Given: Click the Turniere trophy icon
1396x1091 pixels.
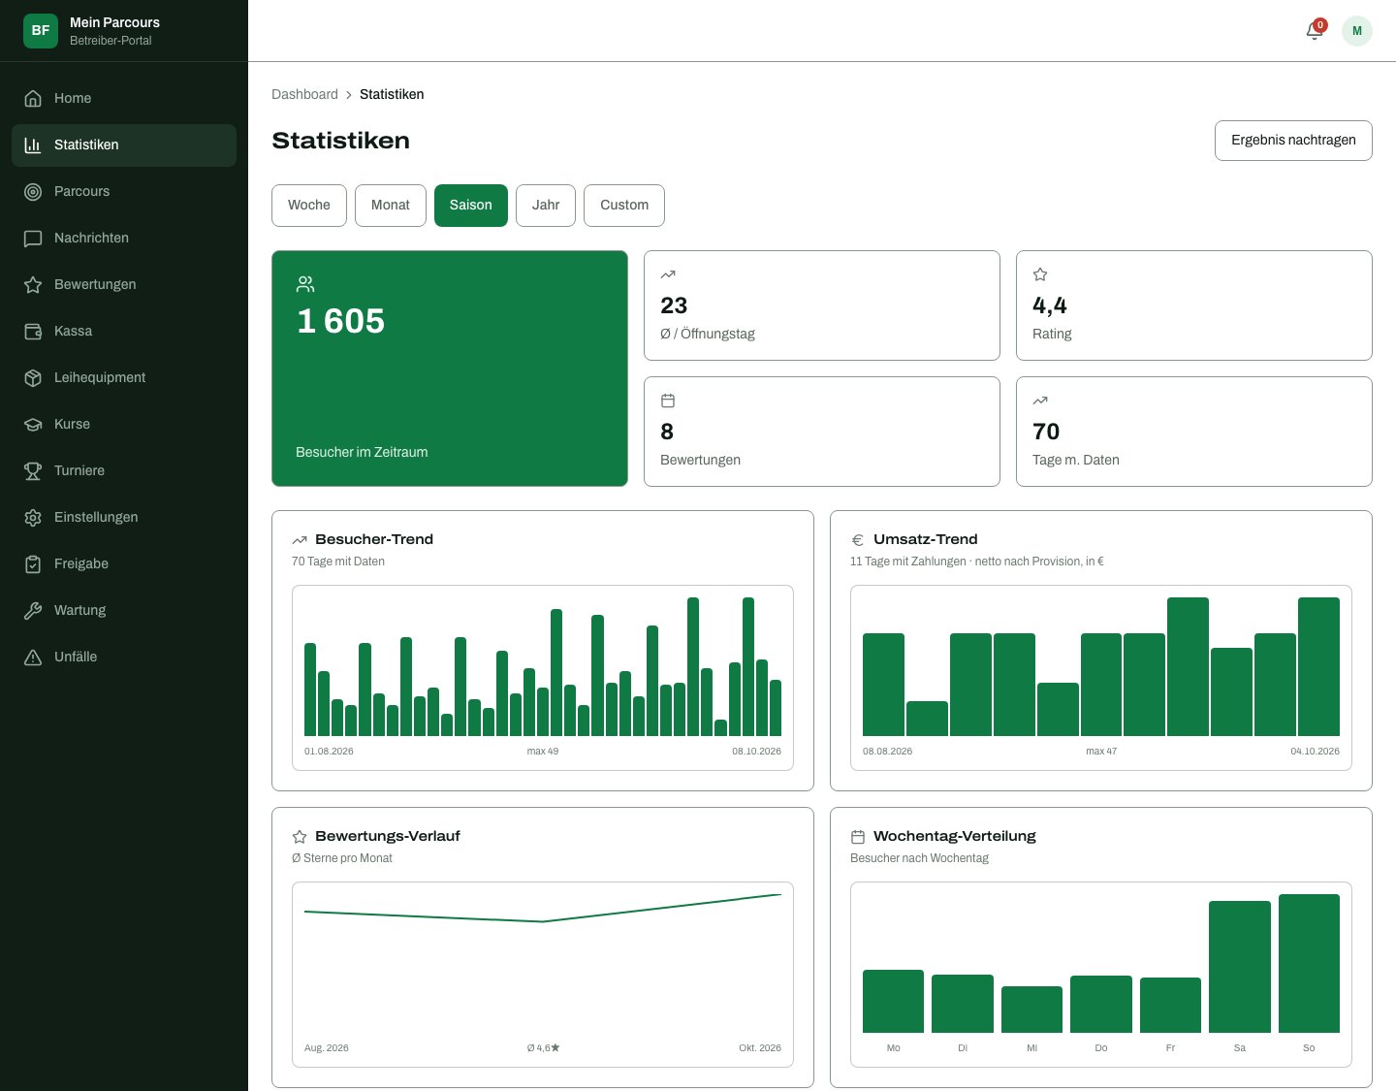Looking at the screenshot, I should [x=33, y=470].
